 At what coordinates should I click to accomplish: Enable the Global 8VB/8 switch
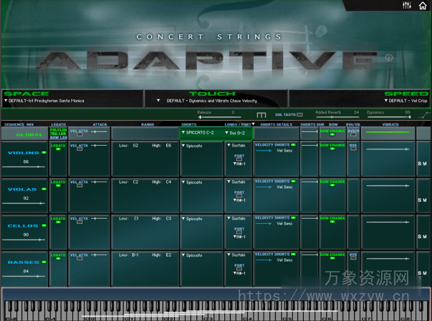[x=353, y=134]
